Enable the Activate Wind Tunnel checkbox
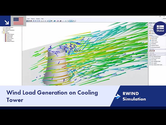The height and width of the screenshot is (125, 166). tap(150, 58)
